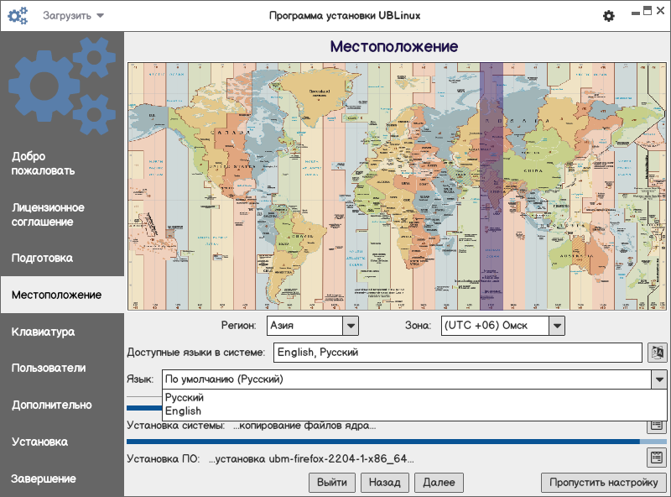Choose English in the language list
Viewport: 671px width, 497px height.
coord(183,411)
